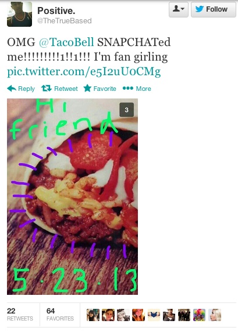Click the Favorite star icon
The height and width of the screenshot is (331, 238).
pyautogui.click(x=87, y=88)
